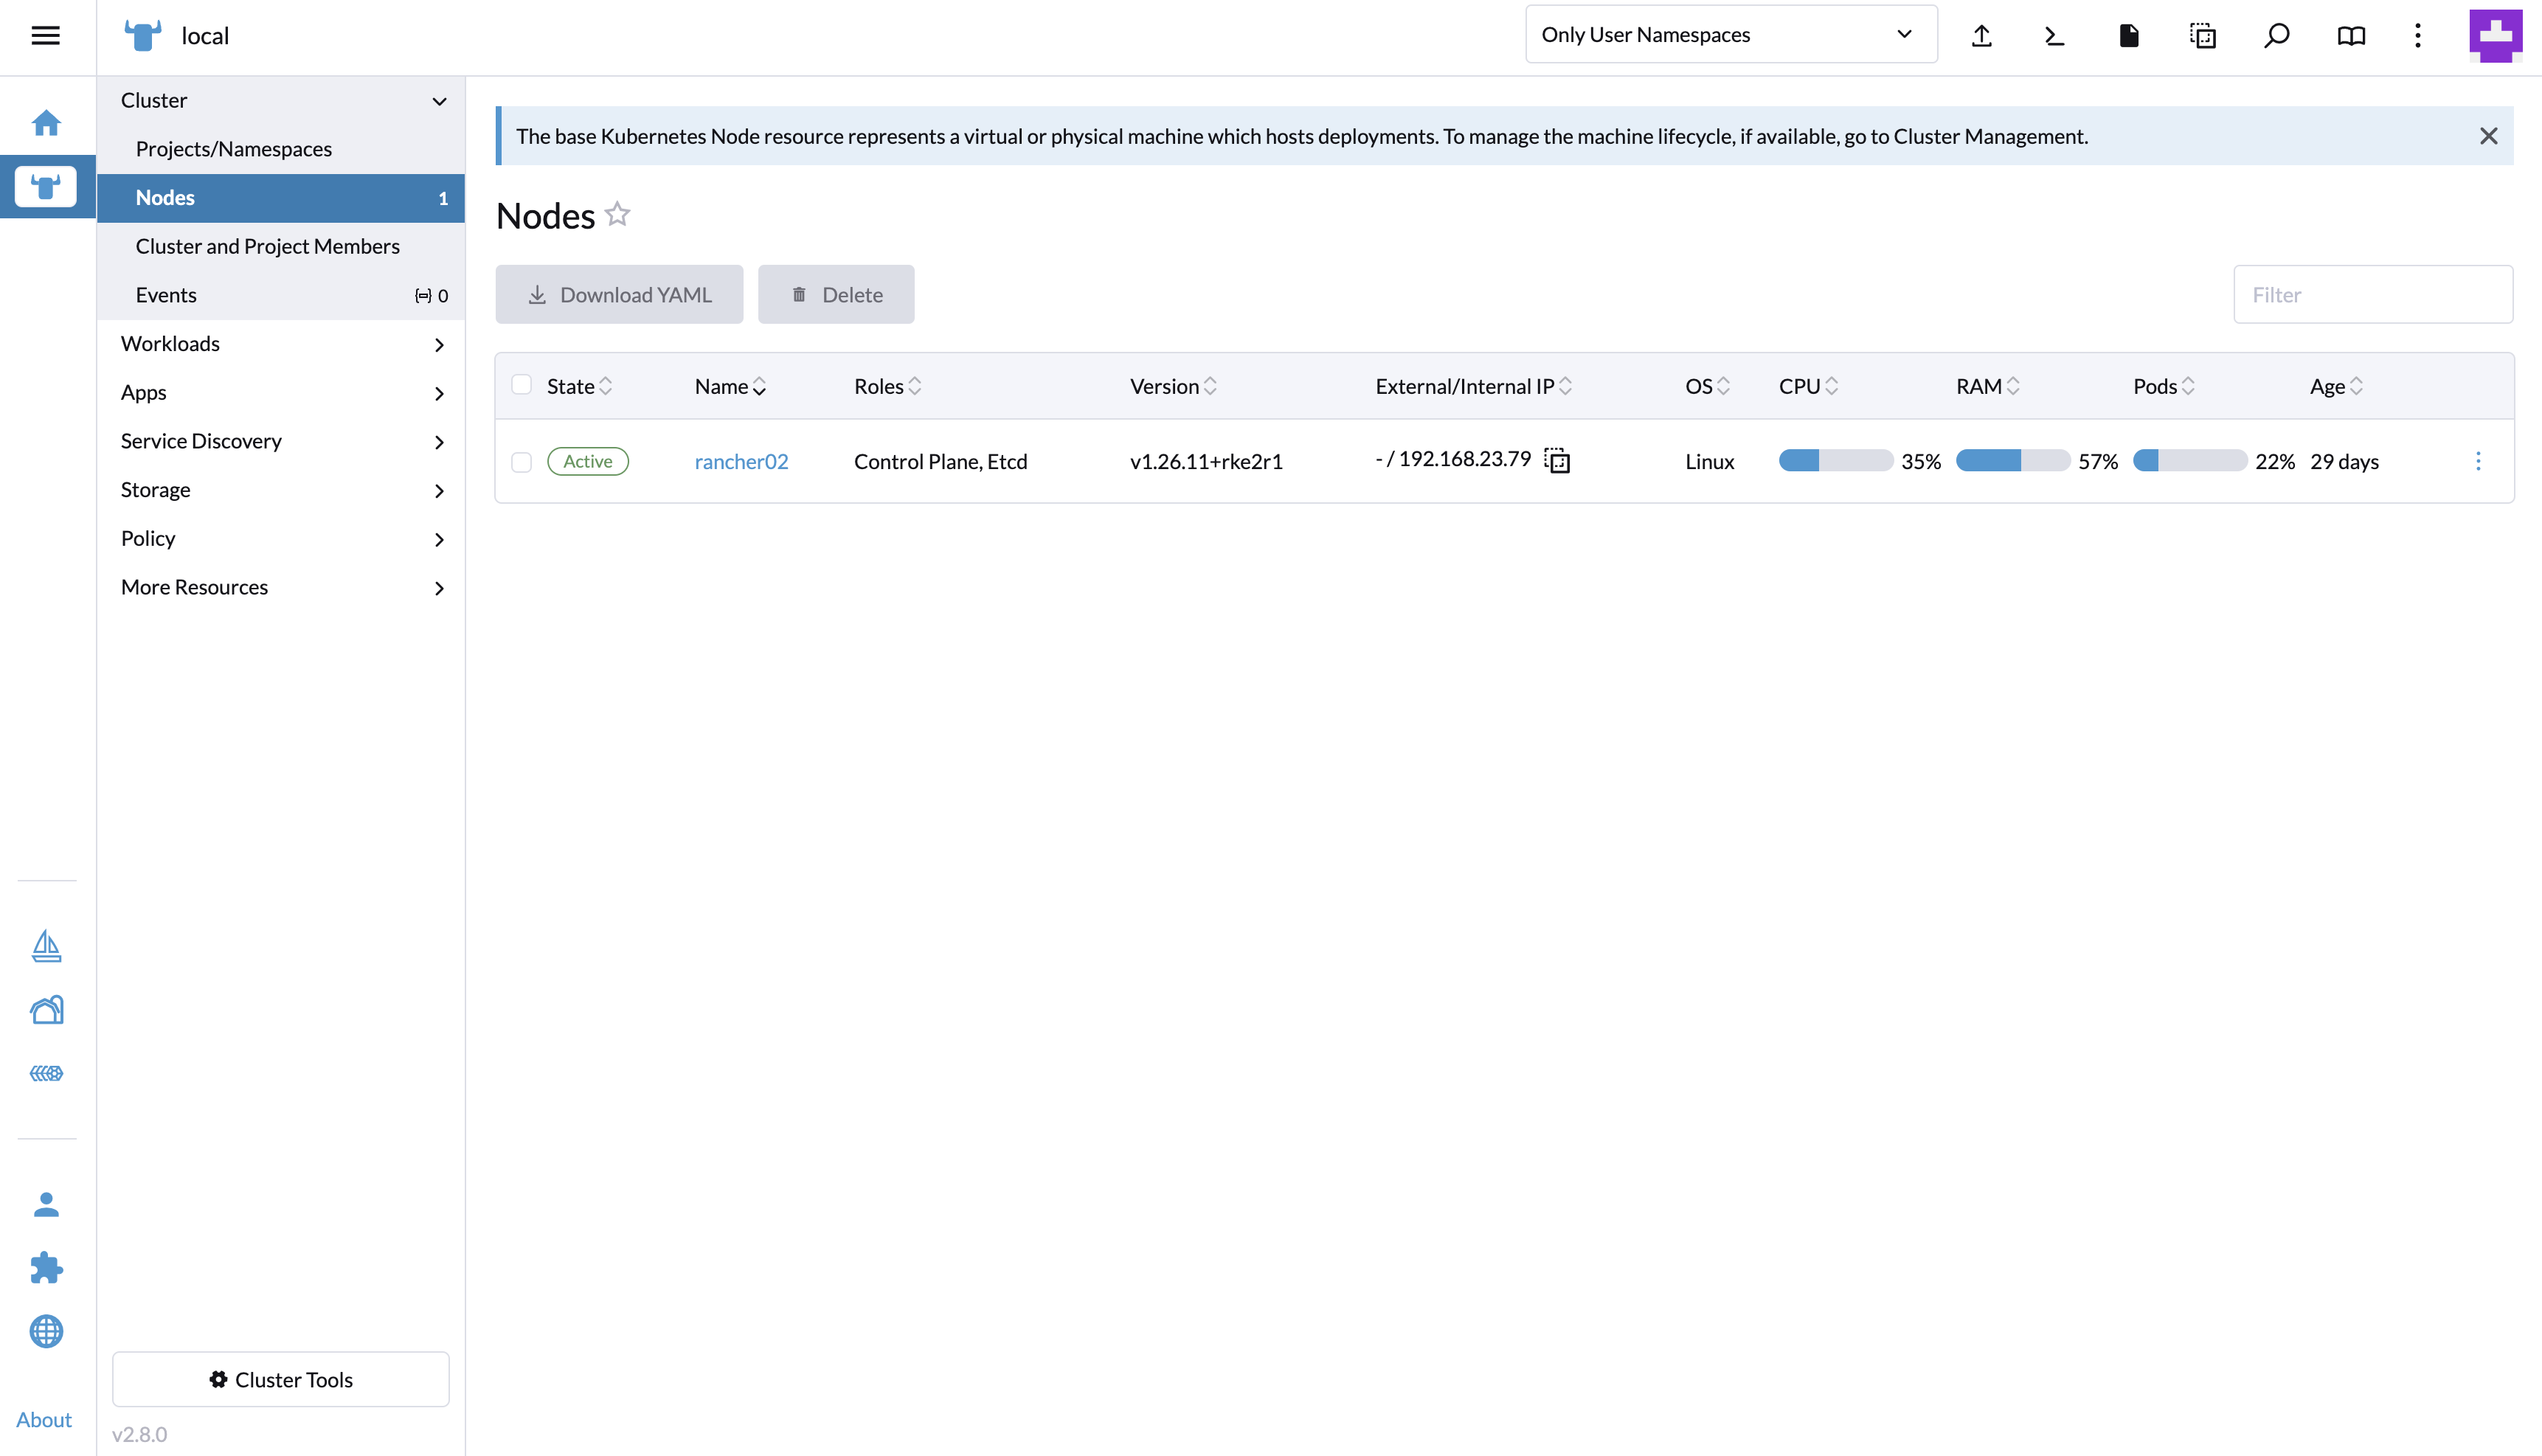Viewport: 2542px width, 1456px height.
Task: Open resource search magnifier icon
Action: click(x=2277, y=36)
